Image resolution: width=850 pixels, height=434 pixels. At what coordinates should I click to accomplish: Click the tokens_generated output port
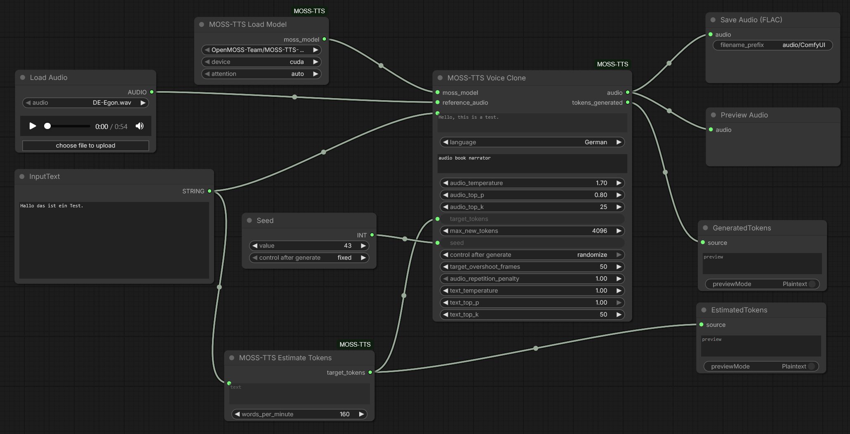click(x=628, y=102)
